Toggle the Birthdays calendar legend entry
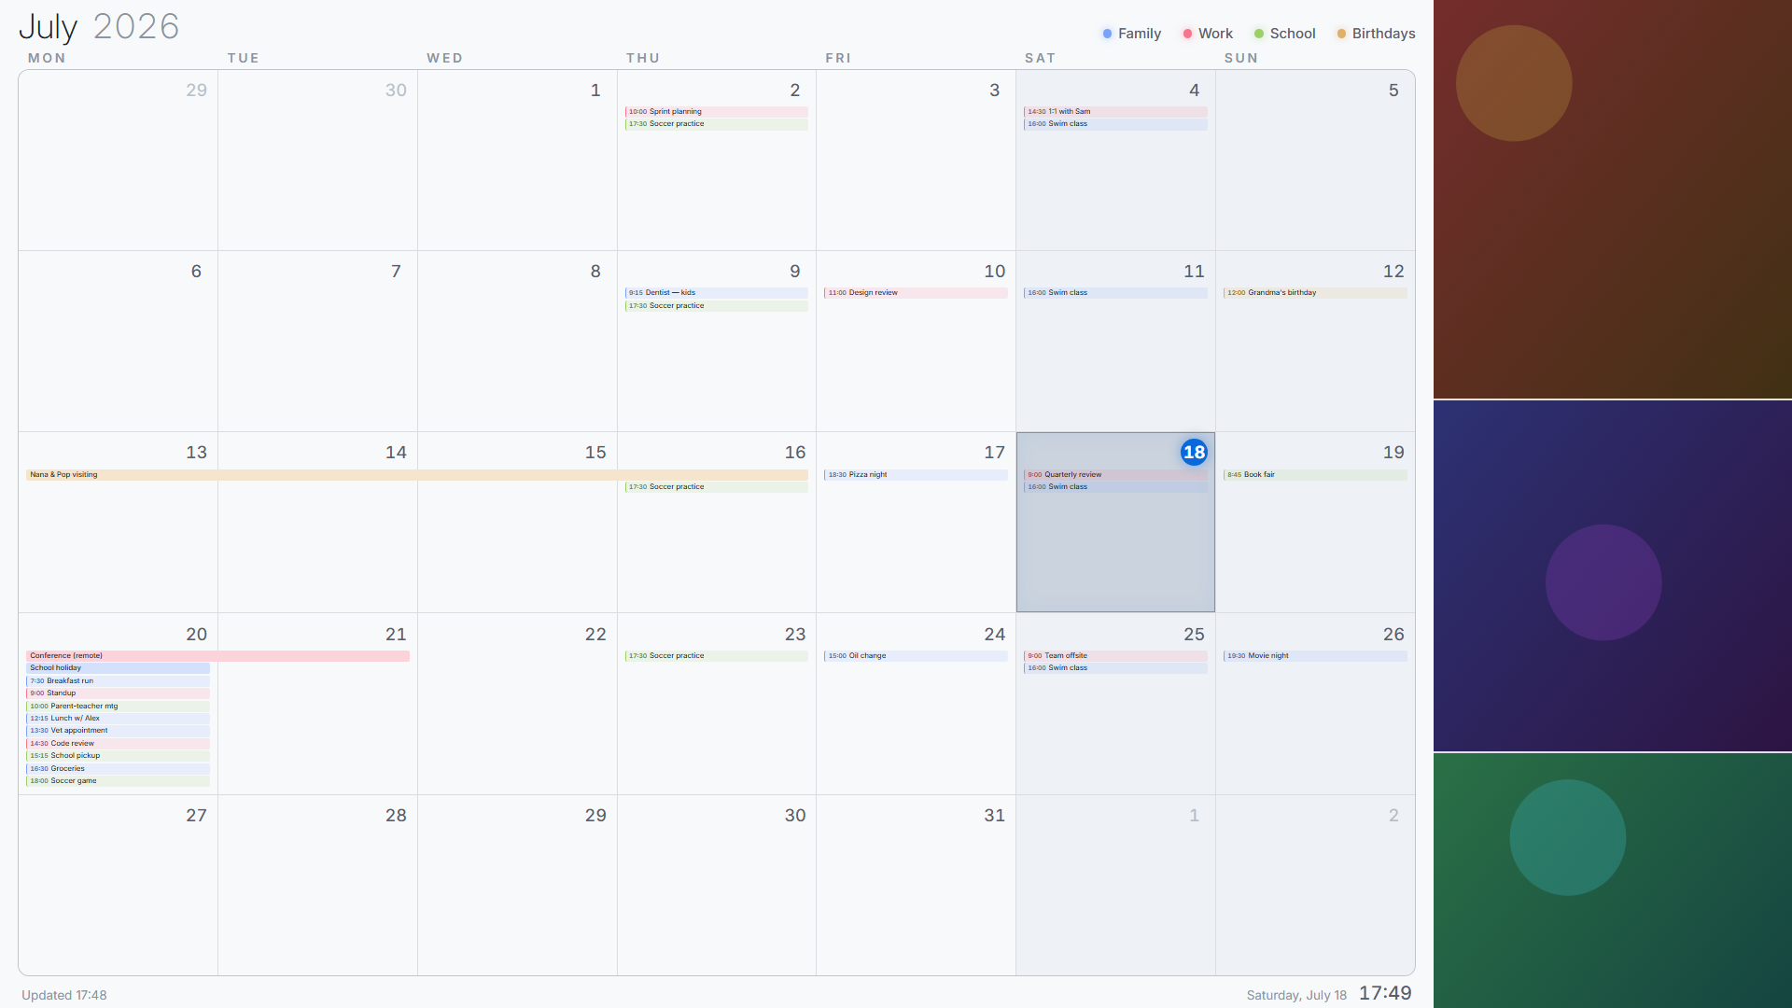1792x1008 pixels. (x=1376, y=34)
